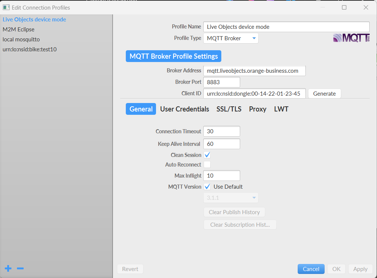Close the Edit Connection Profiles window
Viewport: 377px width, 278px height.
[366, 7]
